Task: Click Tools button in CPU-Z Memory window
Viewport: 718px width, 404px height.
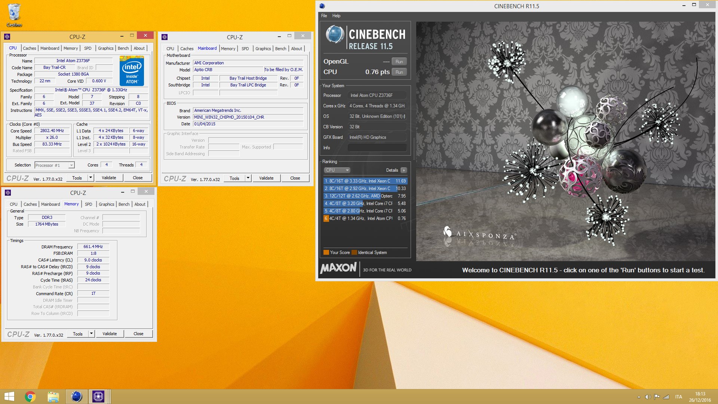Action: [x=78, y=334]
